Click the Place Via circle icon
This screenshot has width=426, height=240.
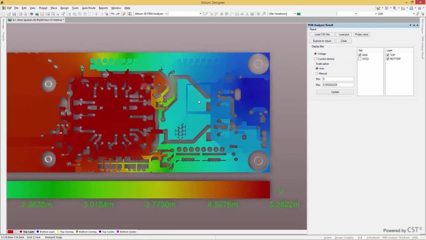(221, 14)
